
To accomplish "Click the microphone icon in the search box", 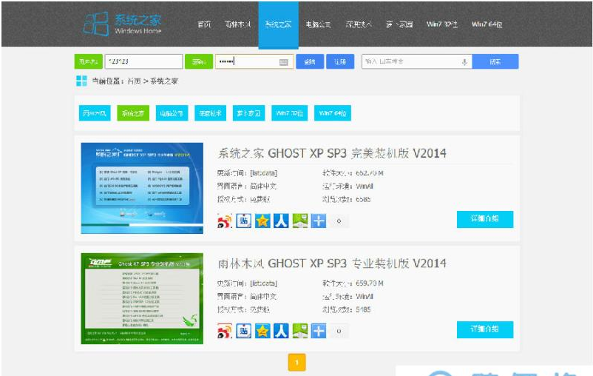I will (464, 62).
